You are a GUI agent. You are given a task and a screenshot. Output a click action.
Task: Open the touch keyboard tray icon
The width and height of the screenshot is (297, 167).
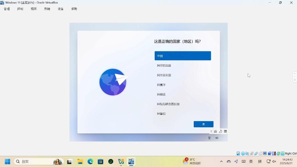[244, 162]
